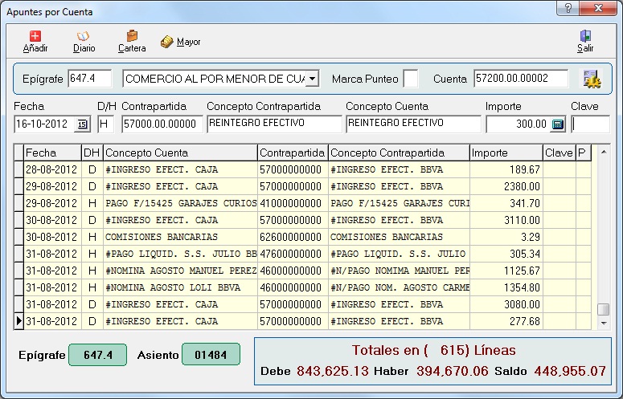Click the Añadir red plus icon
The width and height of the screenshot is (623, 399).
click(x=35, y=36)
